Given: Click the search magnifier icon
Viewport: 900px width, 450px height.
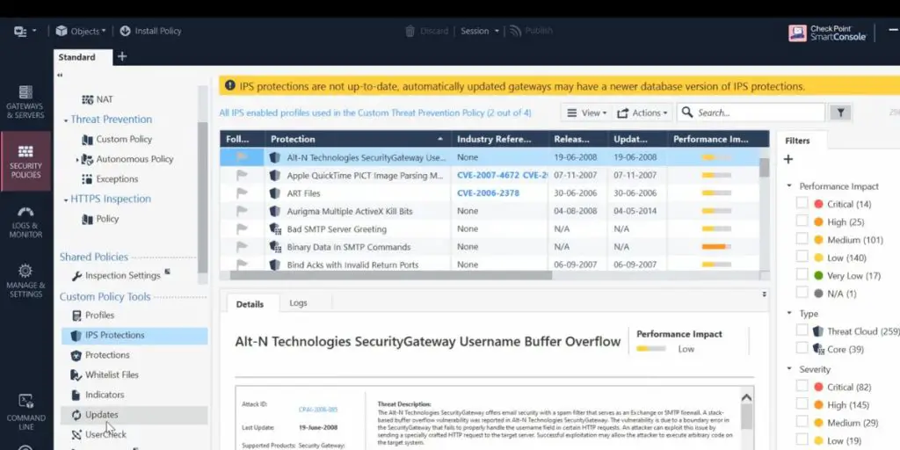Looking at the screenshot, I should tap(687, 112).
